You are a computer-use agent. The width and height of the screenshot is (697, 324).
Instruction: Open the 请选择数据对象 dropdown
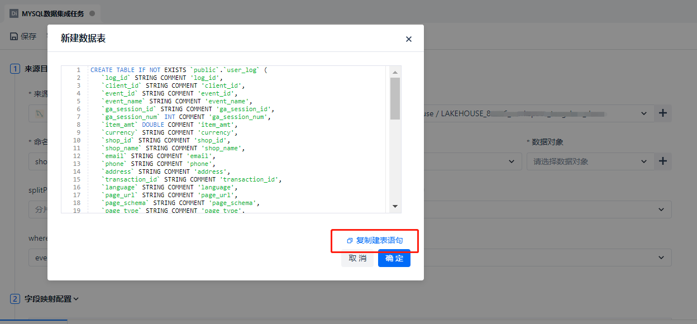[590, 161]
